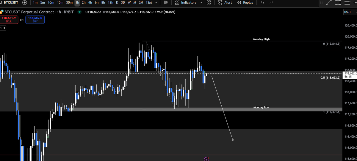Screen dimensions: 357x161
Task: Click the 120,000.0 price axis label
Action: (x=350, y=37)
